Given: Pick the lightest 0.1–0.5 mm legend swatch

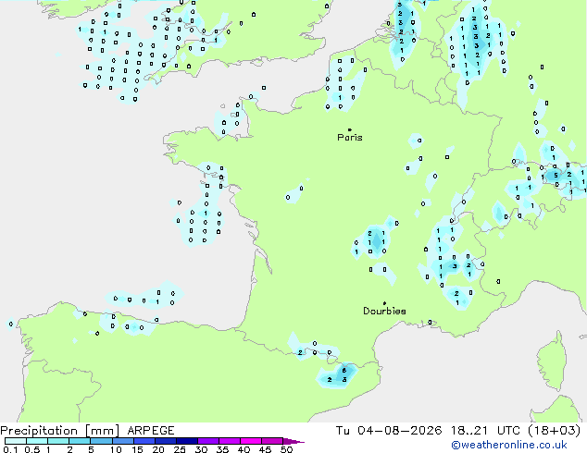Looking at the screenshot, I should pos(16,441).
